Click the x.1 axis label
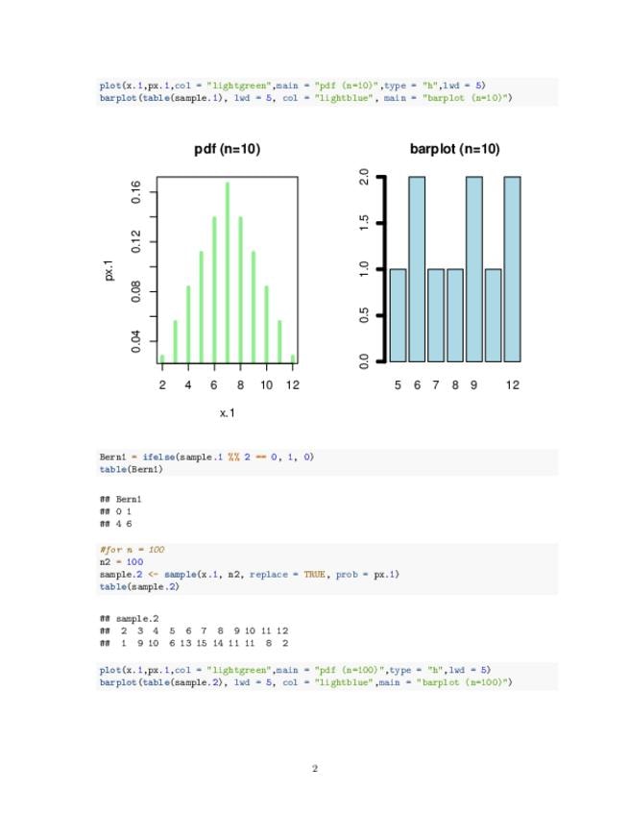 coord(227,413)
